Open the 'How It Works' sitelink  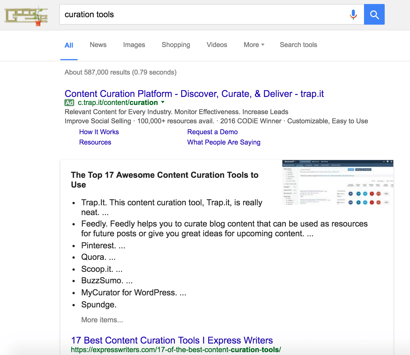tap(99, 132)
